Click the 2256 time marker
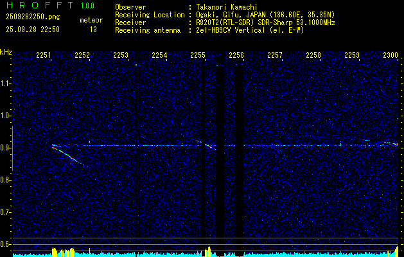This screenshot has width=404, height=257. click(236, 55)
